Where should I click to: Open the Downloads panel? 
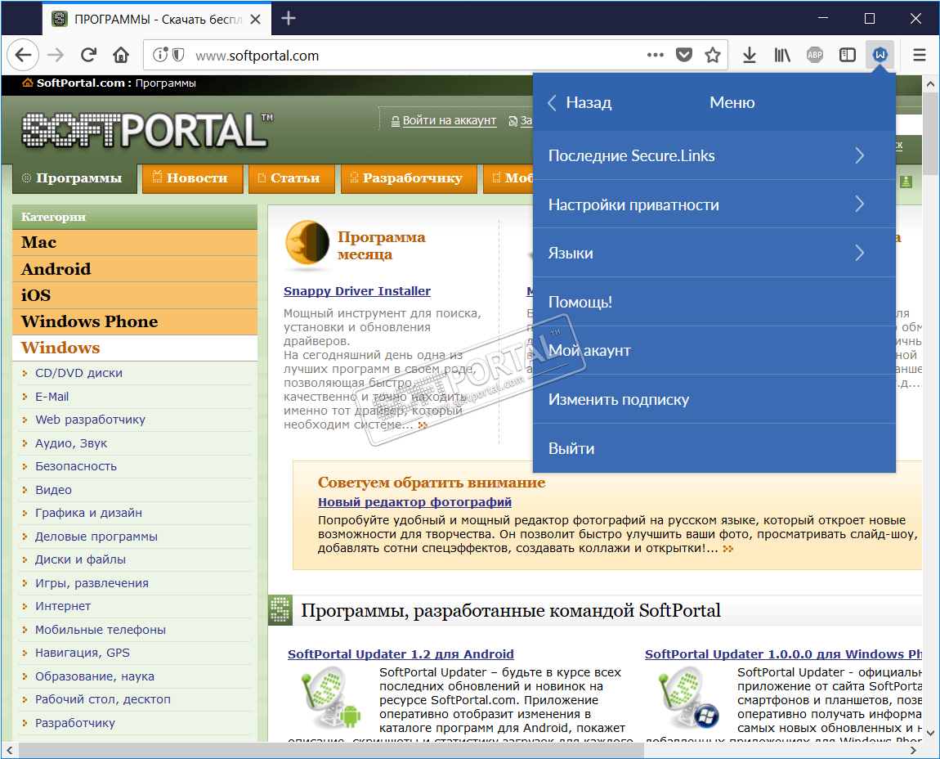pos(750,55)
